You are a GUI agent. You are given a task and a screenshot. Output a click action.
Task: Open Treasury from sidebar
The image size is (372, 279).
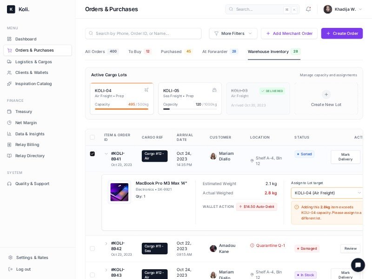23,112
